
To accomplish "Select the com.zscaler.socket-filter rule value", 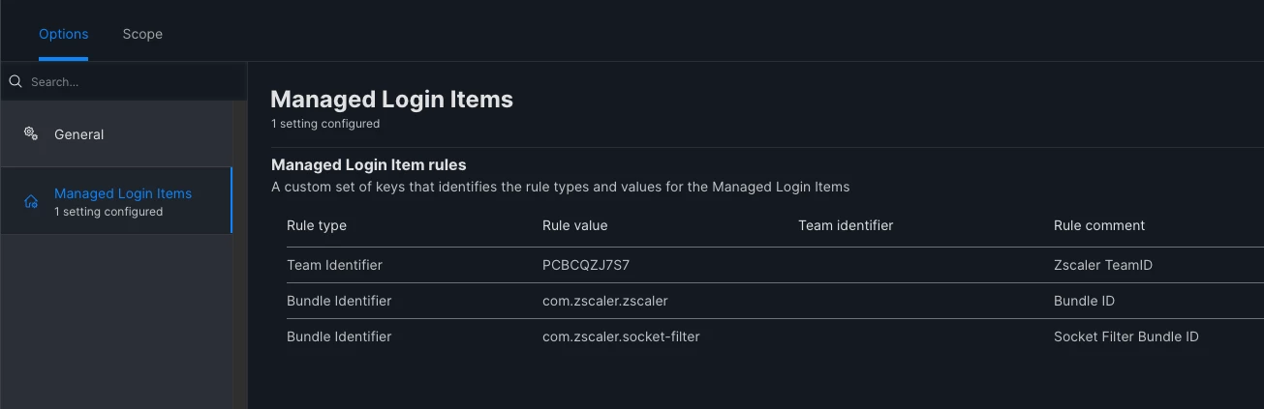I will [x=621, y=336].
